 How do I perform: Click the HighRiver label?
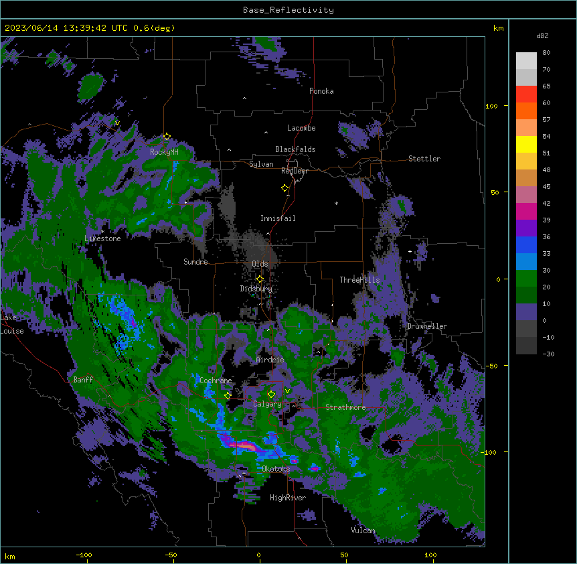[x=288, y=498]
